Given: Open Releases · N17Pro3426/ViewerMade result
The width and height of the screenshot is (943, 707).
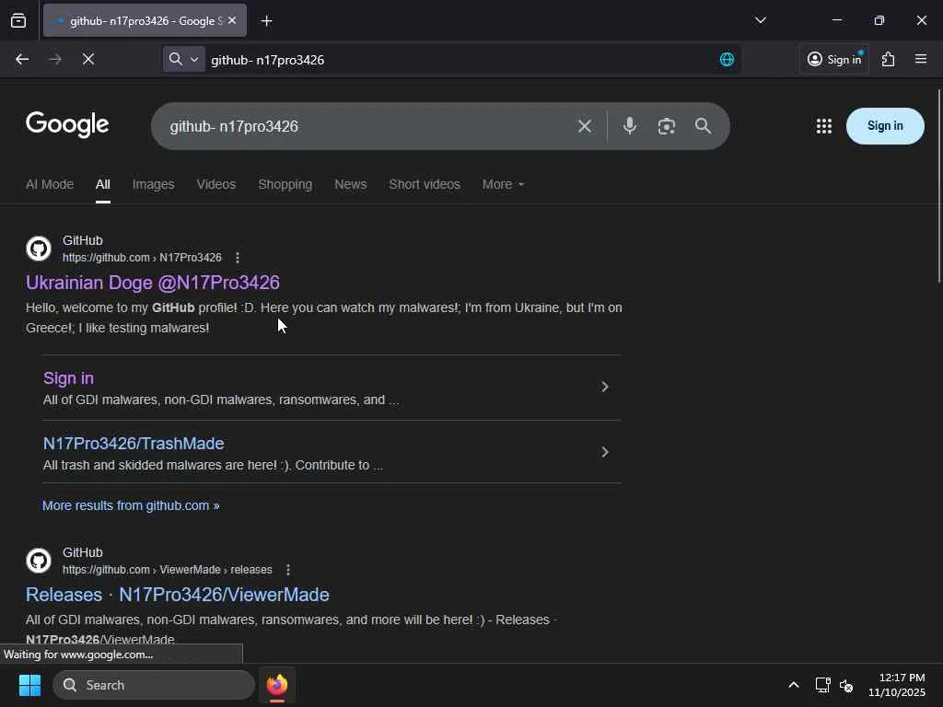Looking at the screenshot, I should (178, 595).
